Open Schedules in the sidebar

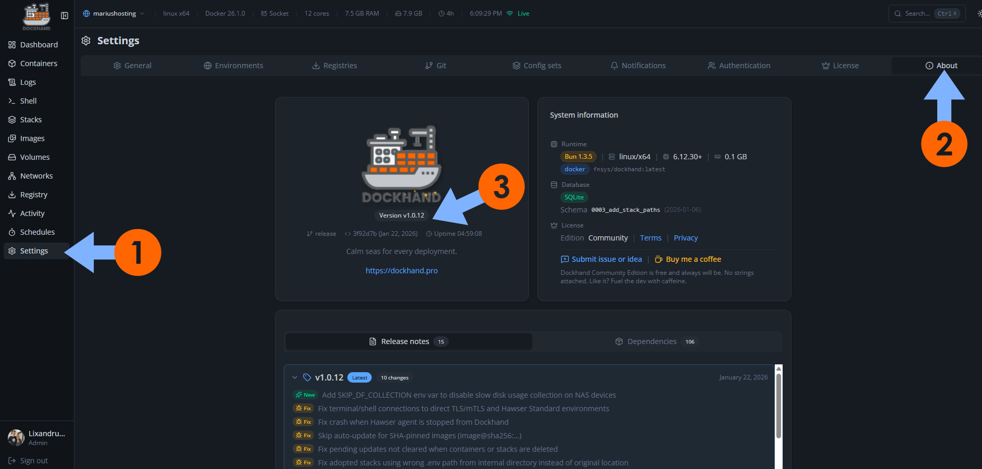[x=37, y=232]
